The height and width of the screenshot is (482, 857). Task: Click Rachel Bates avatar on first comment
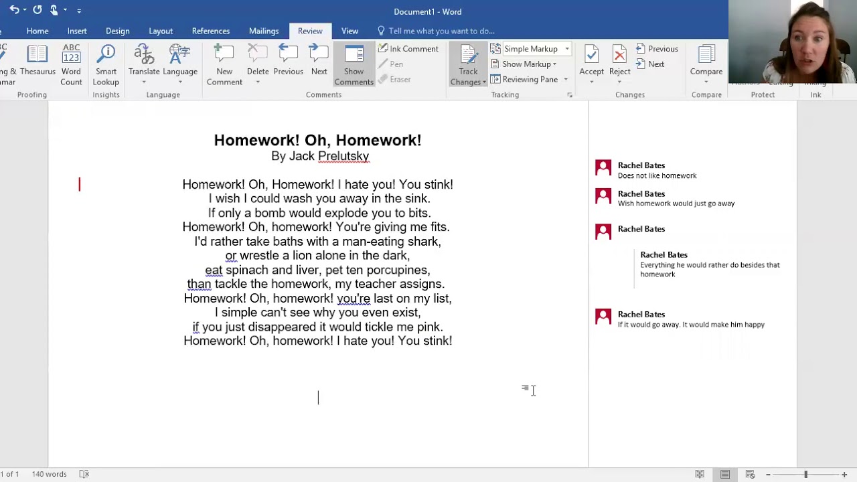point(603,168)
